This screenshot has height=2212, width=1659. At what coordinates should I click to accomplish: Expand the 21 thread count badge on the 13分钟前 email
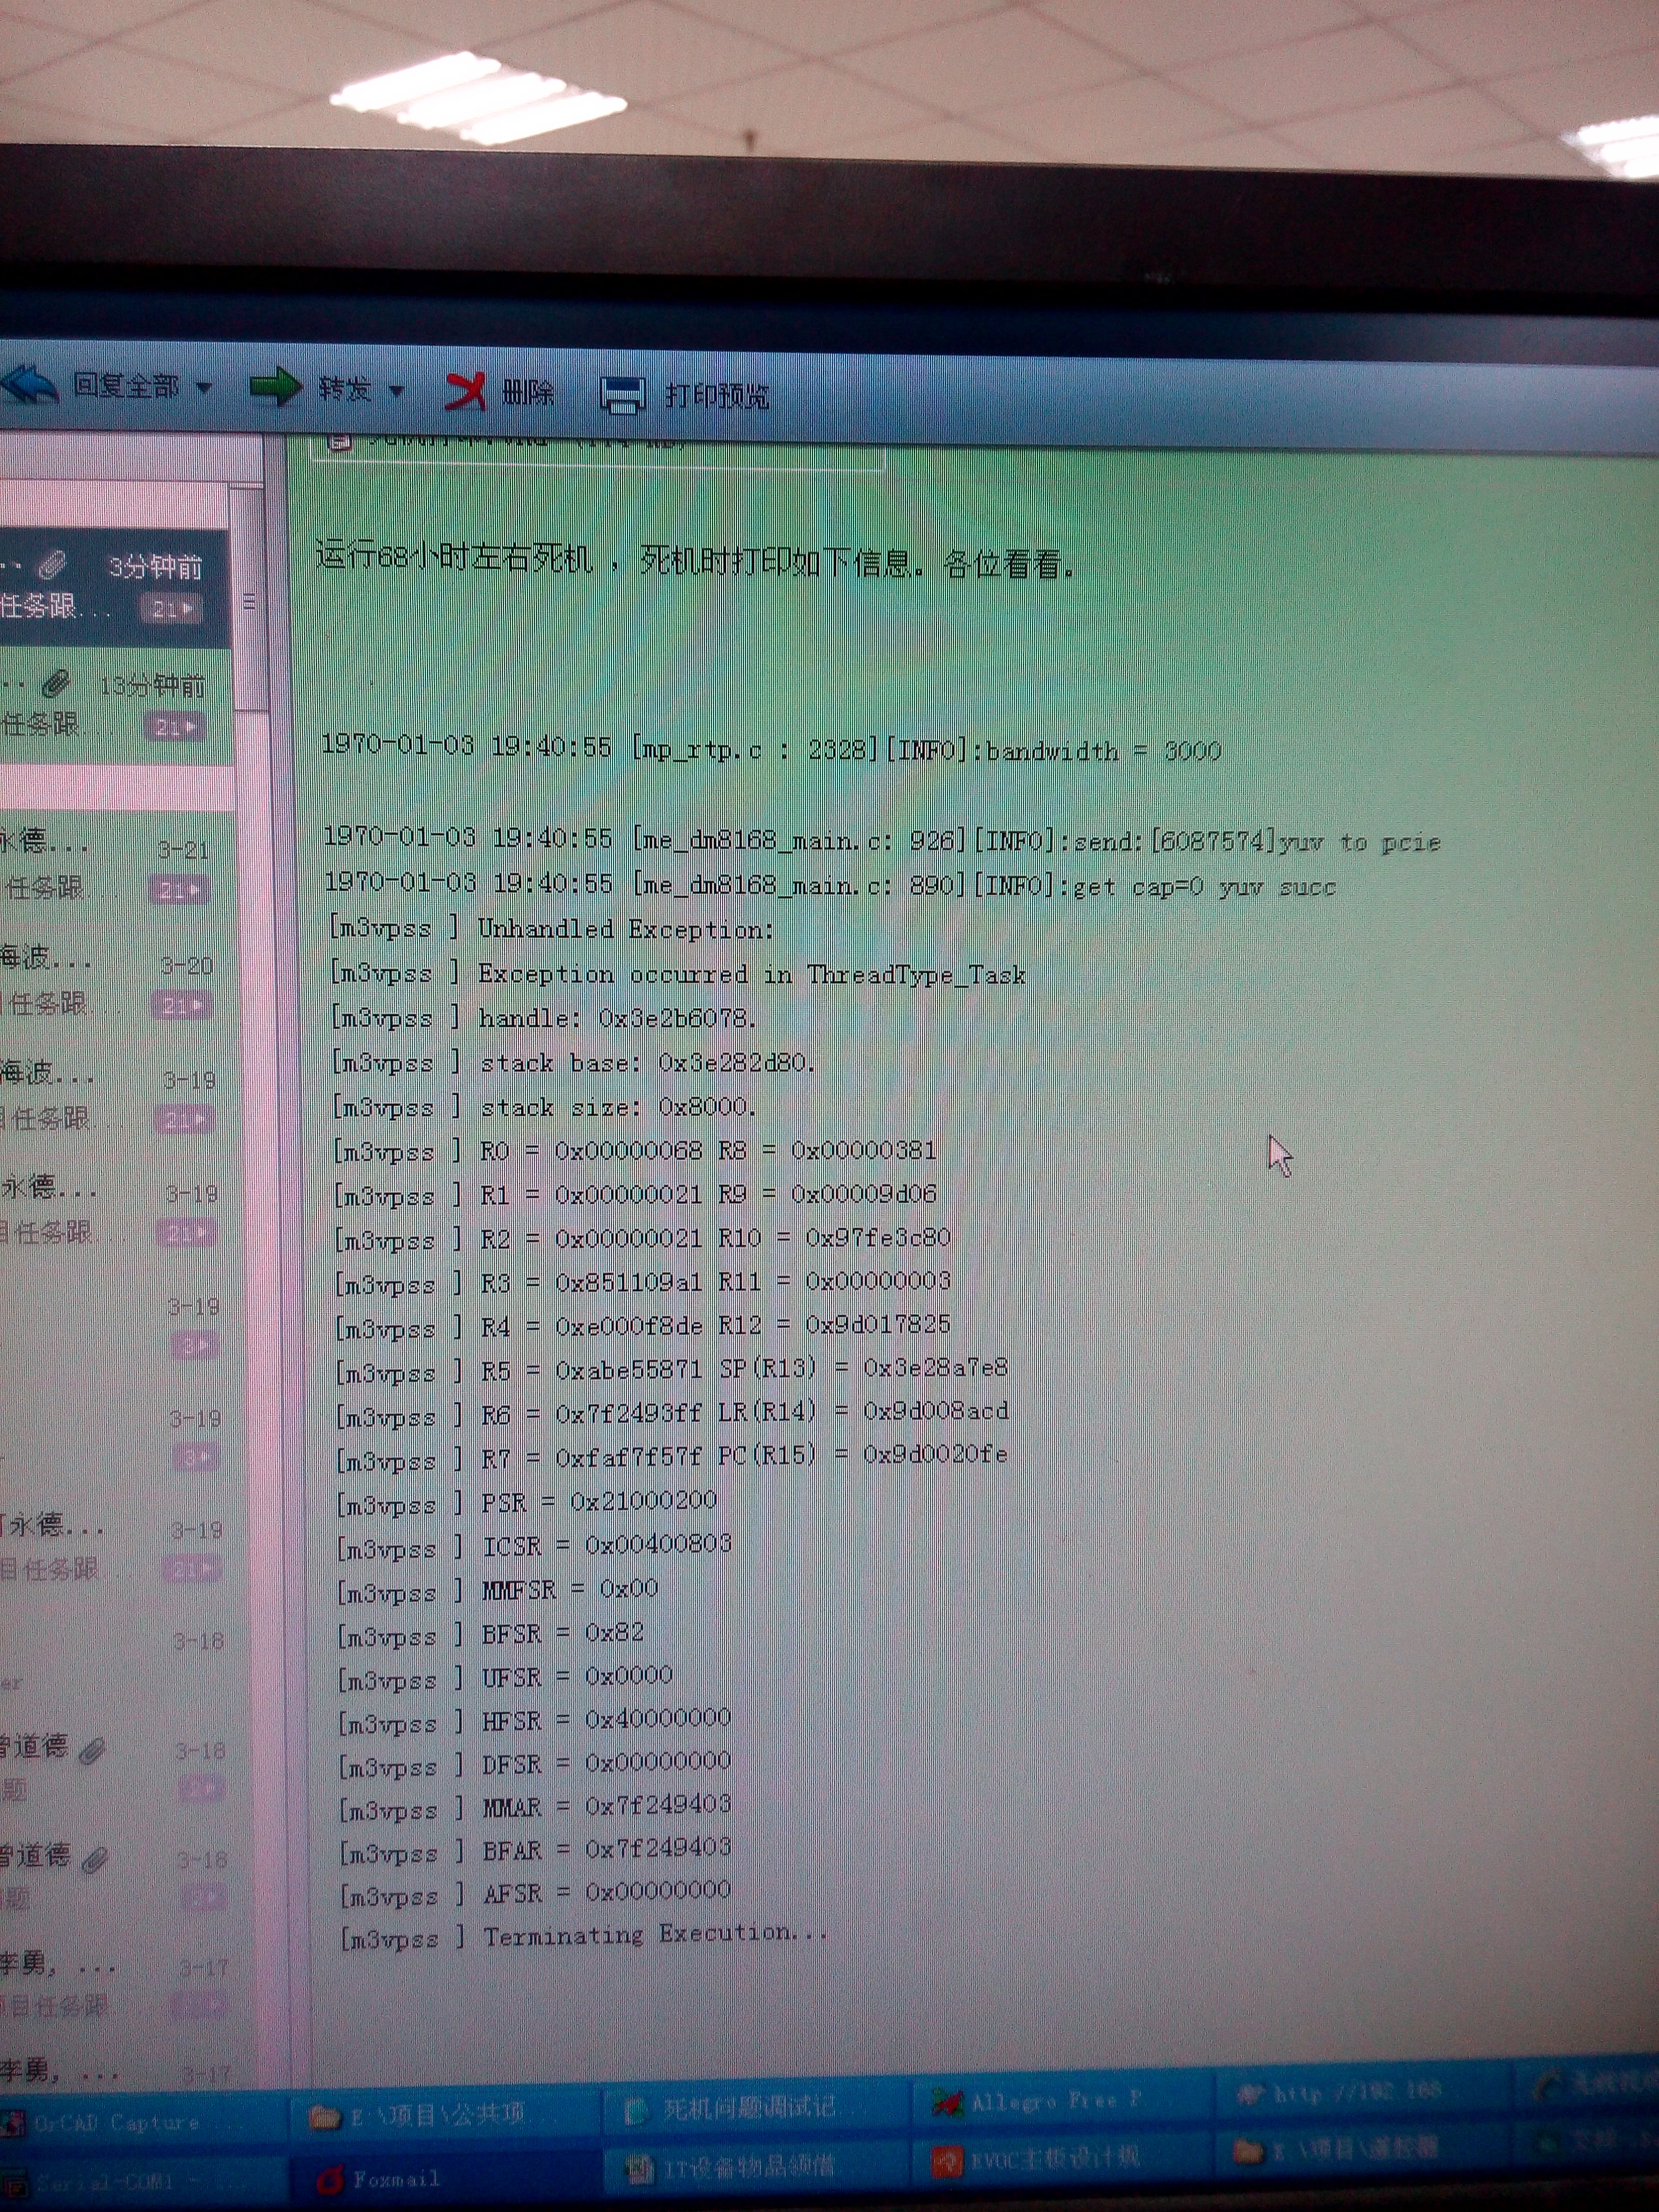coord(177,727)
